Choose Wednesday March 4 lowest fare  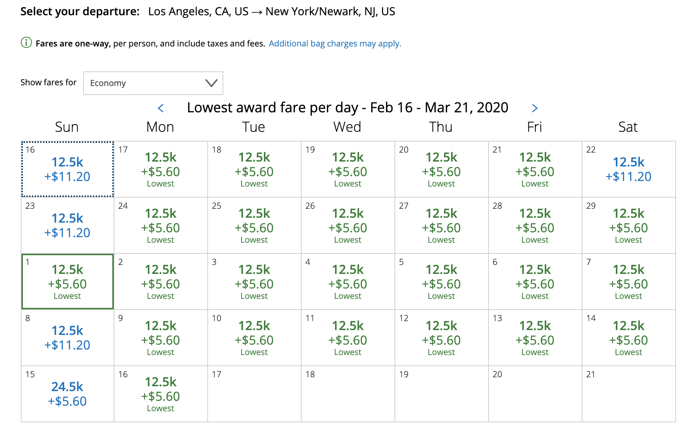pyautogui.click(x=348, y=282)
